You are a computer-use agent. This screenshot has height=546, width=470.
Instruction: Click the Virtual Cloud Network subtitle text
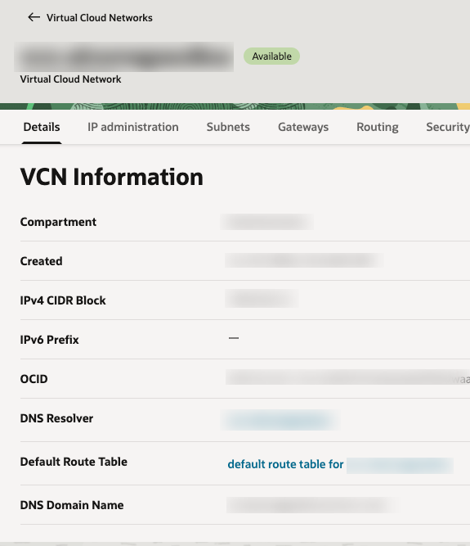[70, 79]
